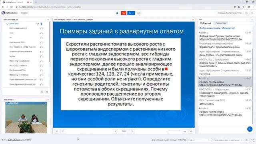The height and width of the screenshot is (144, 256).
Task: Open the webcam button dropdown arrow
Action: (134, 13)
